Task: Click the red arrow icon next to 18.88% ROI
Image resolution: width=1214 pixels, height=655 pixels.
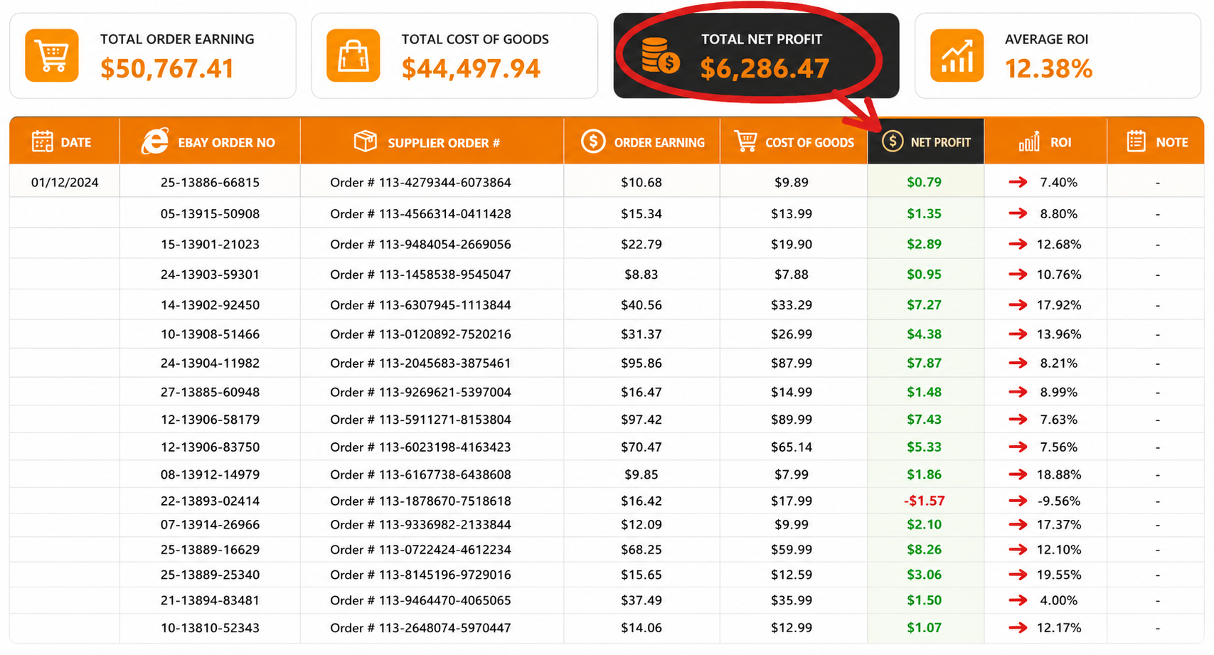Action: [x=1018, y=474]
